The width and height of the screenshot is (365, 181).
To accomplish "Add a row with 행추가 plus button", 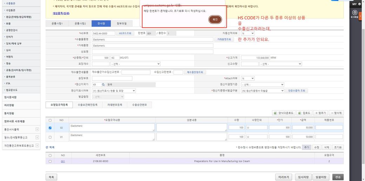I will pos(321,113).
